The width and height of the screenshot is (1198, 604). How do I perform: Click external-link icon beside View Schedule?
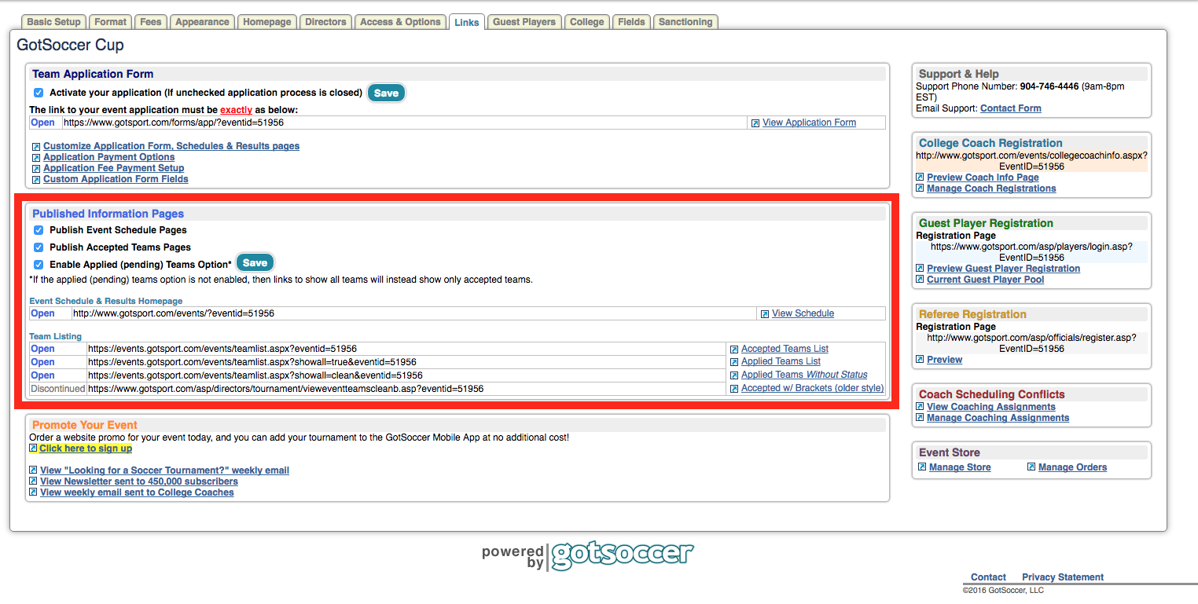pyautogui.click(x=765, y=314)
